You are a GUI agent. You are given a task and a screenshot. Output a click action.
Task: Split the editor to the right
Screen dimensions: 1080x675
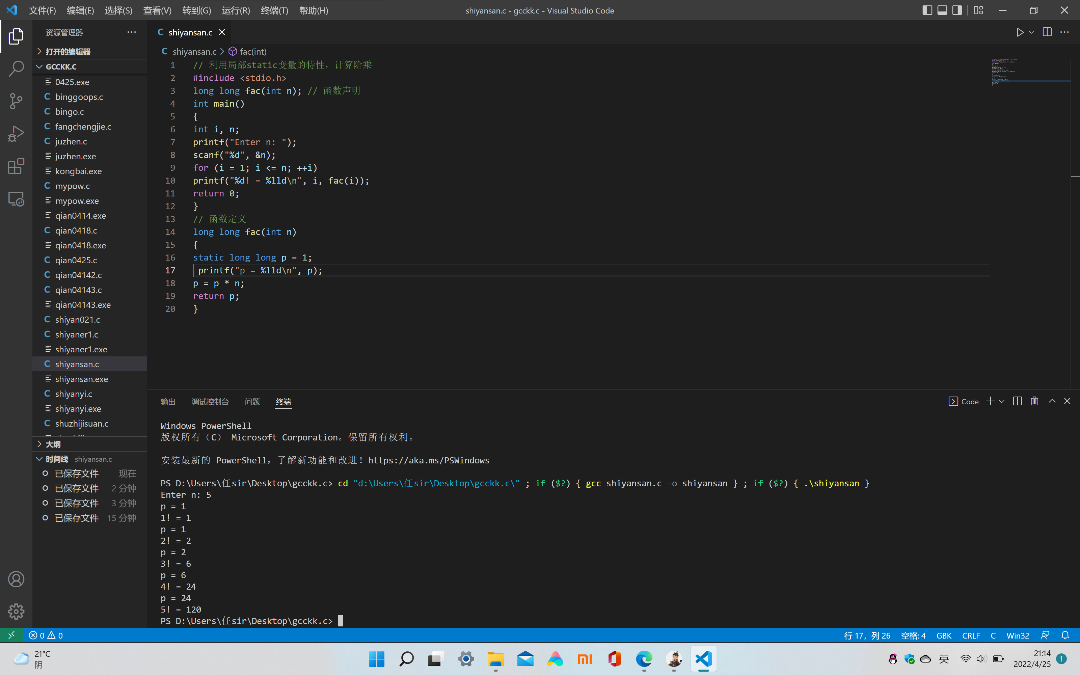point(1047,32)
